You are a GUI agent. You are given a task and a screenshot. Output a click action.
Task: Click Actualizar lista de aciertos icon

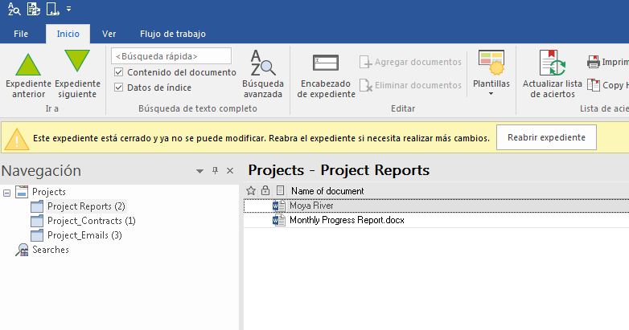coord(552,63)
